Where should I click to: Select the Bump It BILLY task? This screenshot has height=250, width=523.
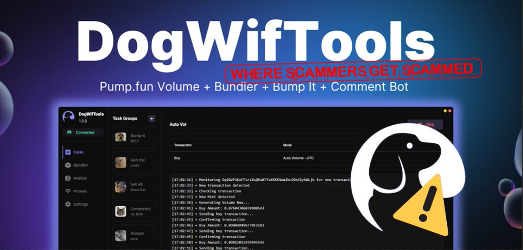click(x=134, y=138)
